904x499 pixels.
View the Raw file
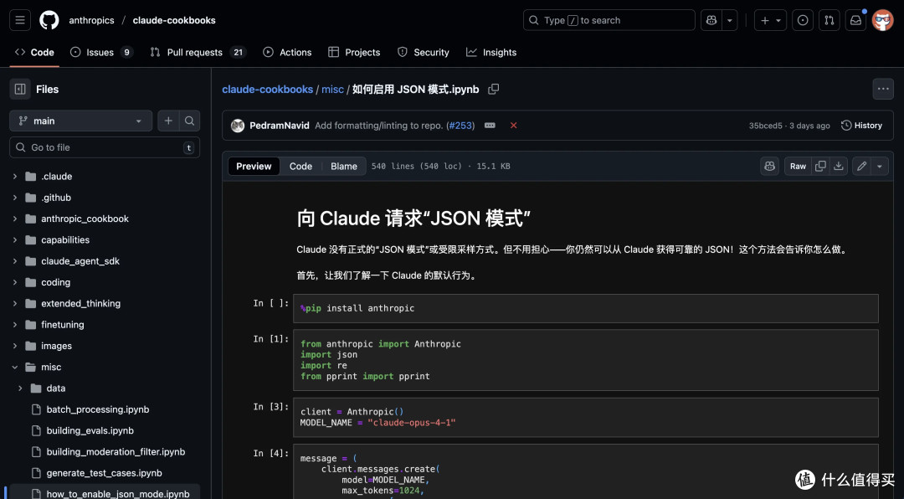798,166
